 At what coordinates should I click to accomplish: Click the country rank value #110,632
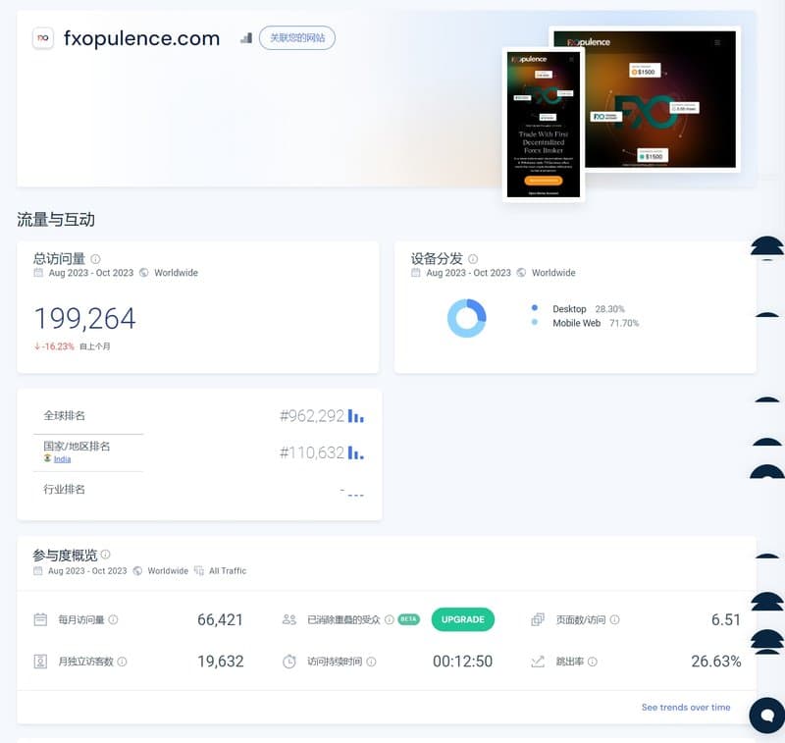(311, 452)
